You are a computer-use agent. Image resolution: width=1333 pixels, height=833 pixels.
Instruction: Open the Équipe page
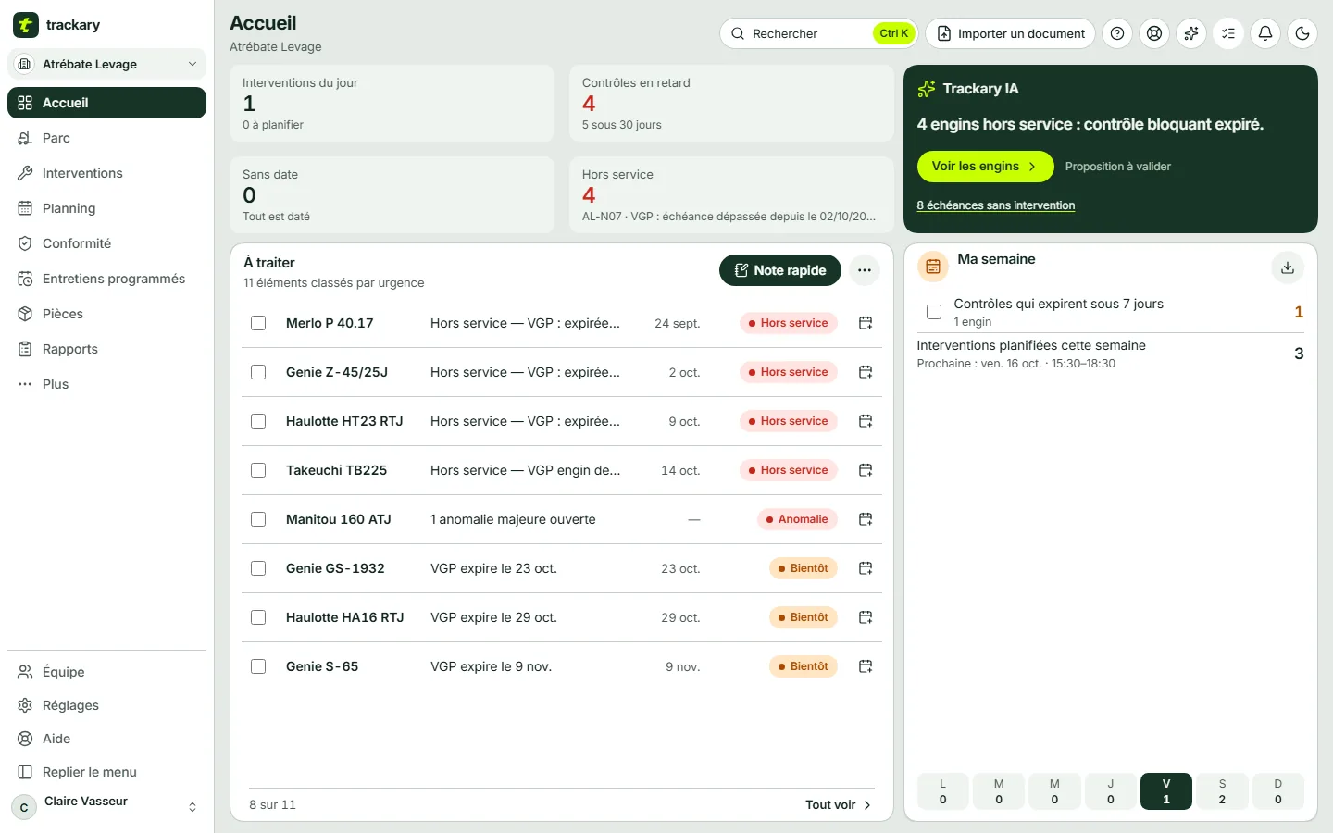pos(106,672)
